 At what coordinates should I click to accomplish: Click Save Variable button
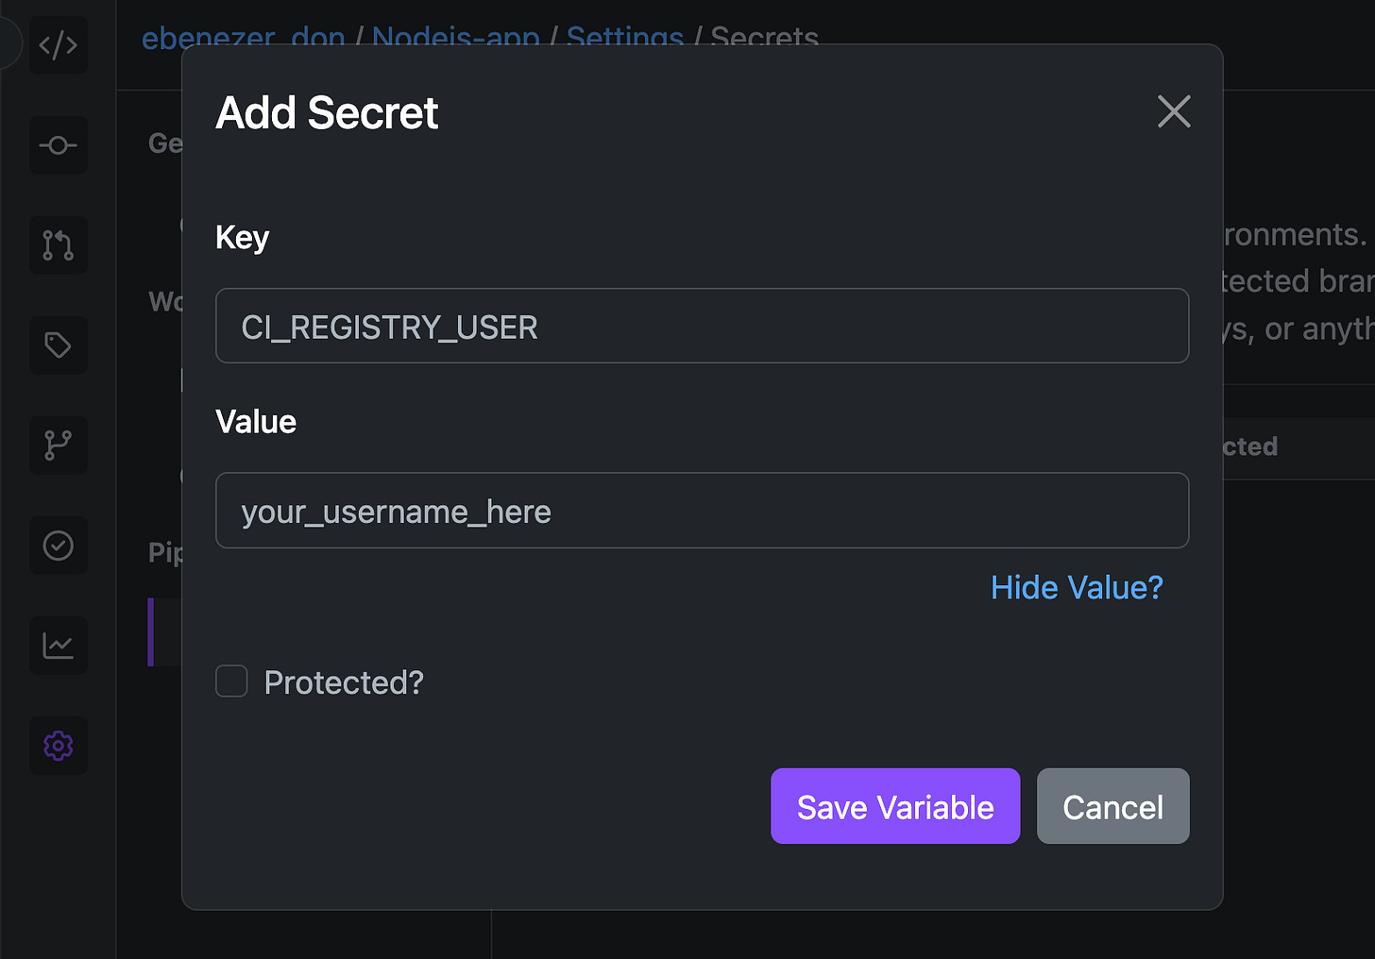point(895,806)
